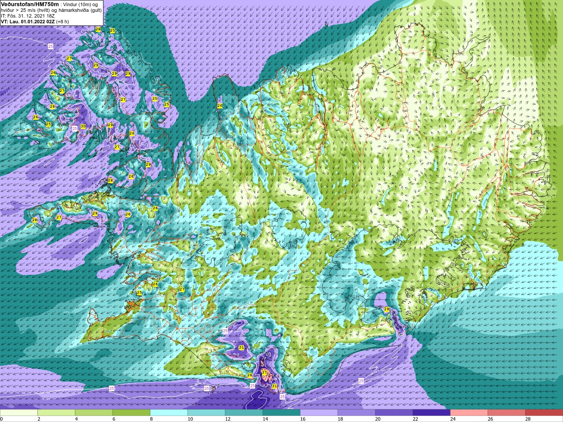The width and height of the screenshot is (563, 422).
Task: Click the 22–24 m/s dark indigo legend band
Action: (x=431, y=413)
